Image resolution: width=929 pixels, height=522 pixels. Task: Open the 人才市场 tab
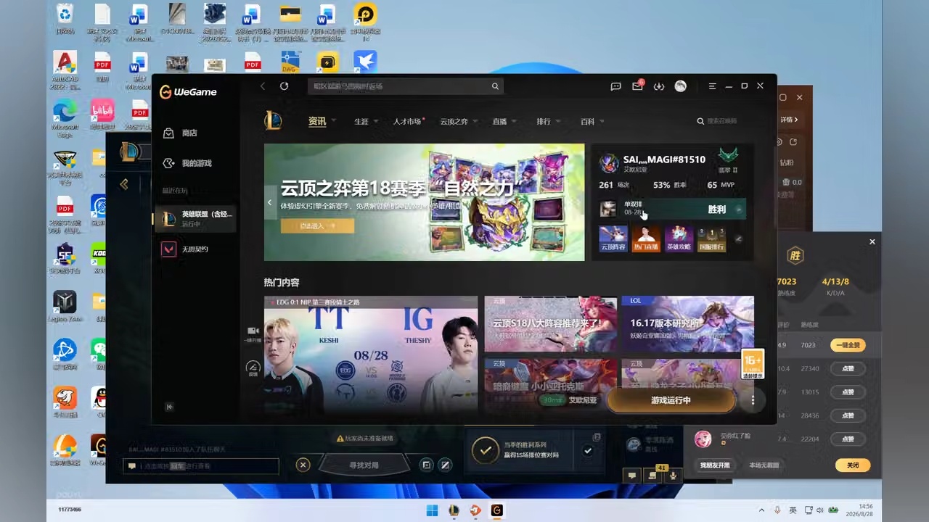pyautogui.click(x=407, y=122)
